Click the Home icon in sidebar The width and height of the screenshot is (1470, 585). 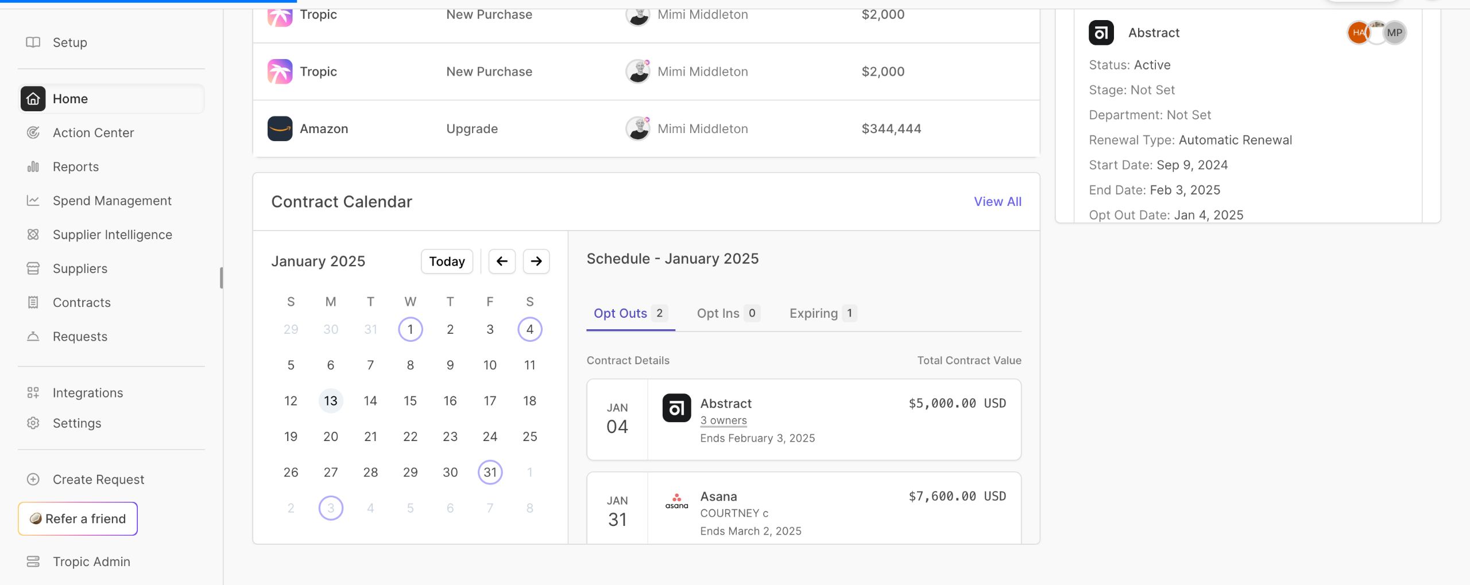[33, 99]
